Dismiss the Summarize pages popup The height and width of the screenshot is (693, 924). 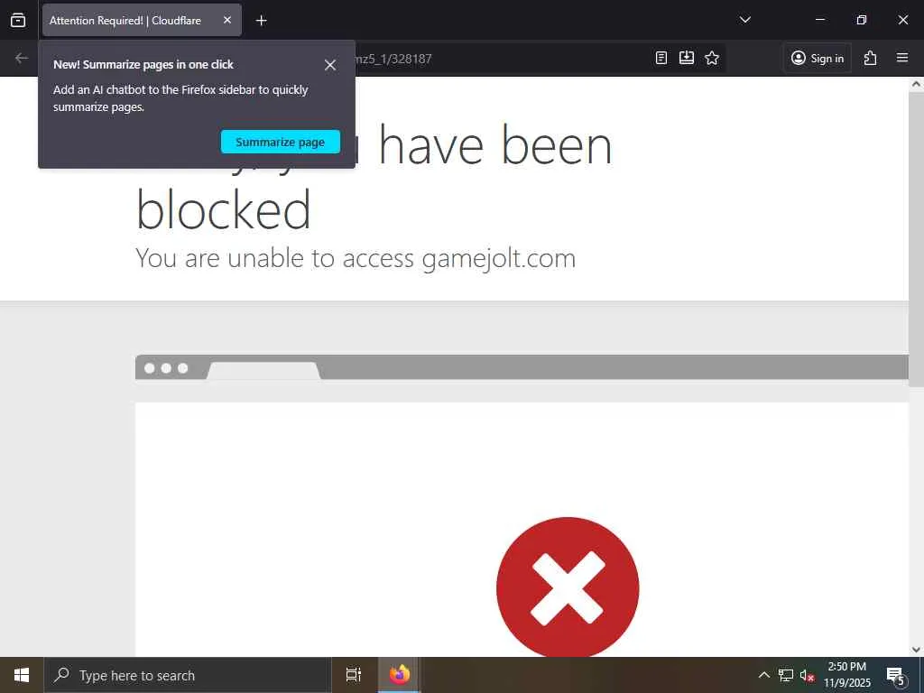click(330, 65)
